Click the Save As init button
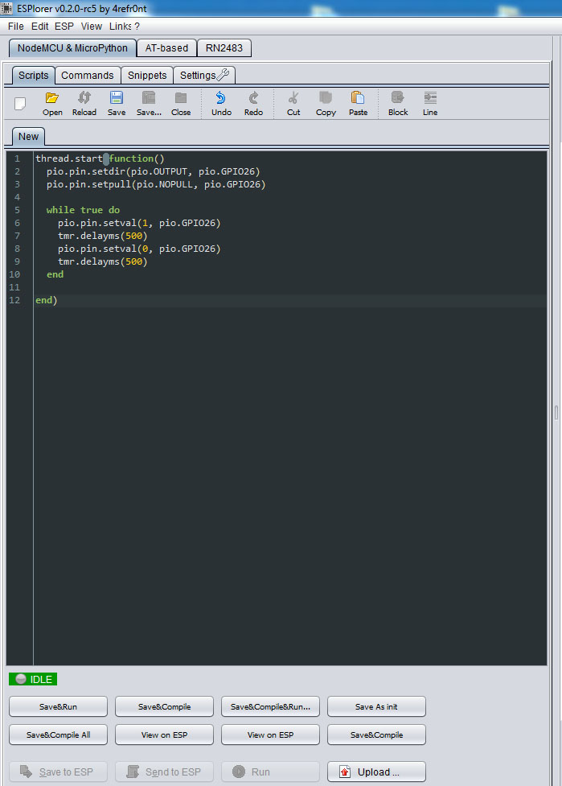 (x=376, y=707)
